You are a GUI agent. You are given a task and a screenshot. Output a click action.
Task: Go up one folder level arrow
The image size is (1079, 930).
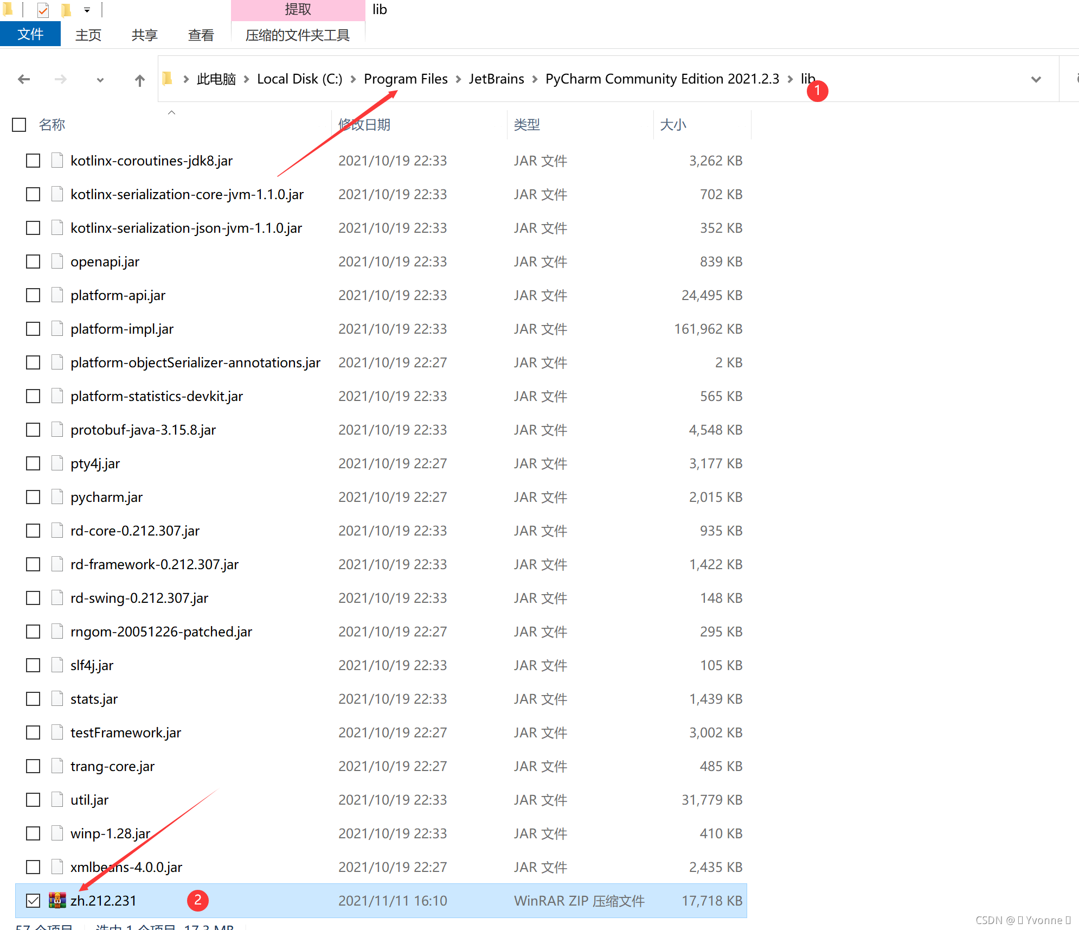140,80
